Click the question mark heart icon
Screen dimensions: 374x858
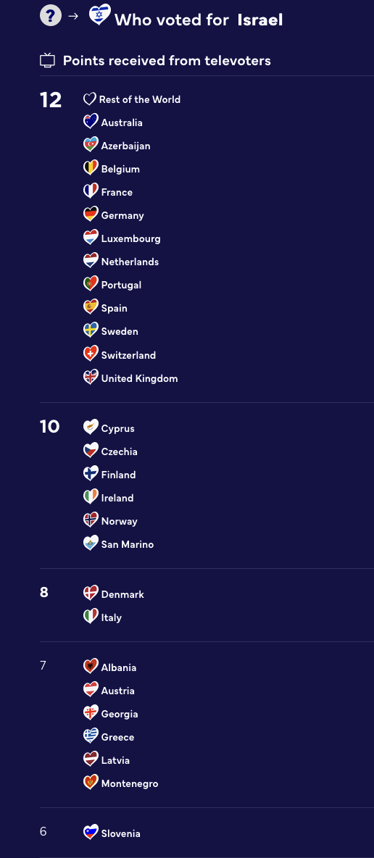click(51, 15)
